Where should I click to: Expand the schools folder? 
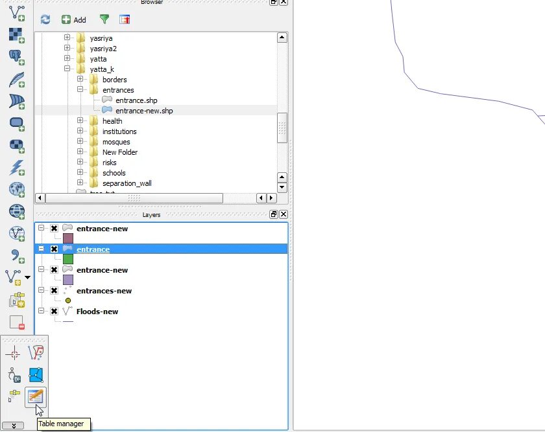(x=80, y=172)
